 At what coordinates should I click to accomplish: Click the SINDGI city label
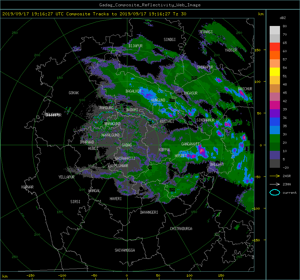(170, 40)
